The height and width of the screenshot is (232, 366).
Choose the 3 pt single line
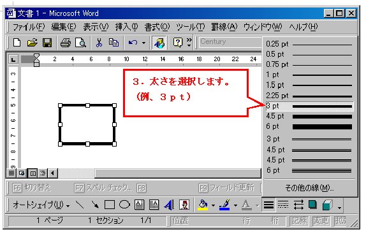coord(309,106)
